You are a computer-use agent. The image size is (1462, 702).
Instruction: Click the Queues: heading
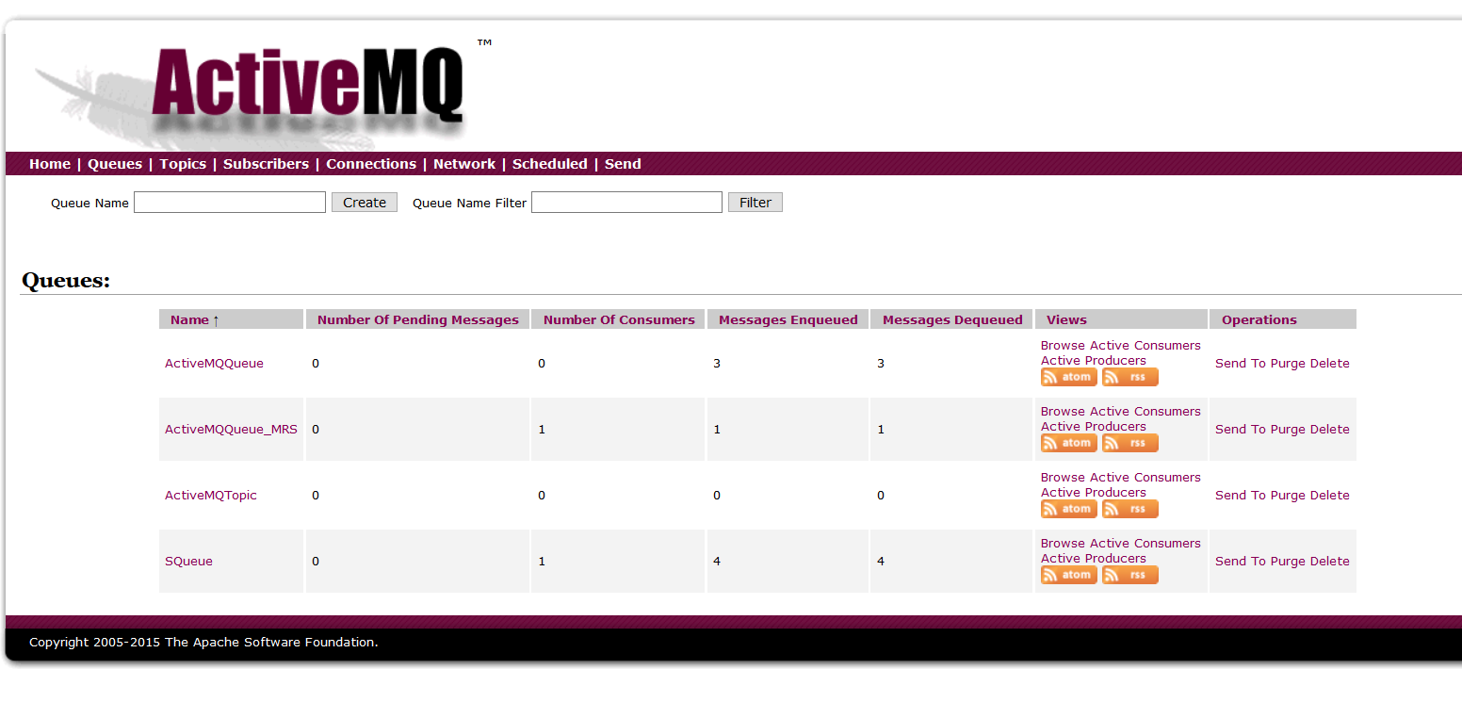point(66,281)
